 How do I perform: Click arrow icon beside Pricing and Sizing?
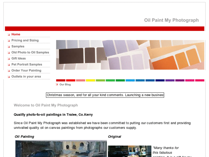click(x=9, y=41)
